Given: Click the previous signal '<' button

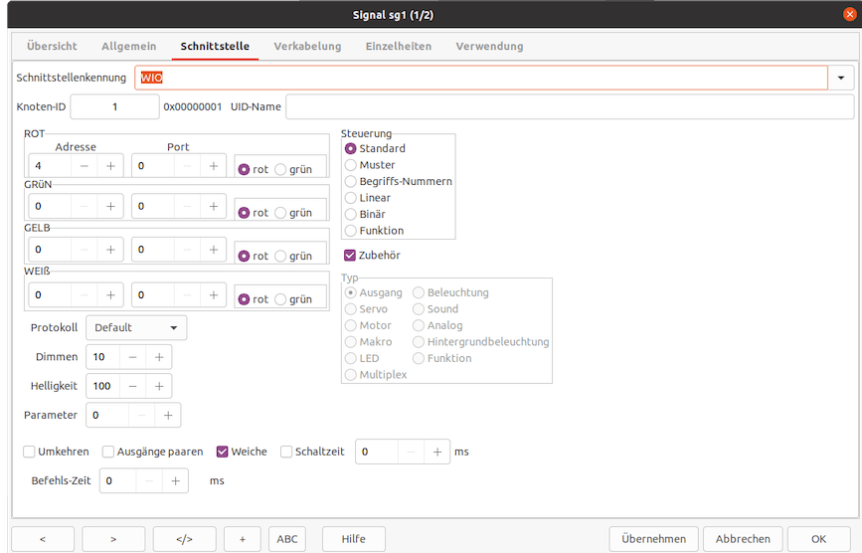Looking at the screenshot, I should (x=42, y=539).
